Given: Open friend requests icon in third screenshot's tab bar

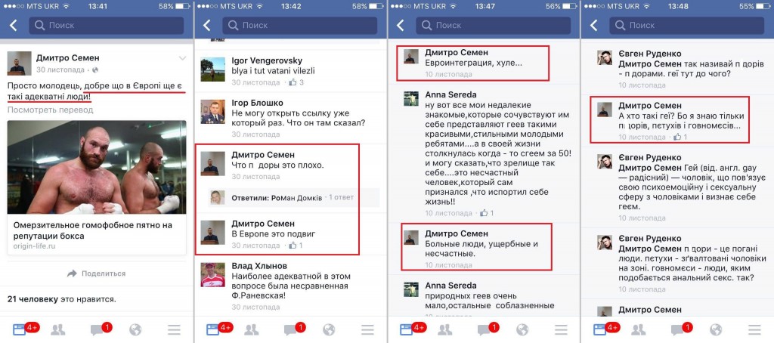Looking at the screenshot, I should pos(444,329).
